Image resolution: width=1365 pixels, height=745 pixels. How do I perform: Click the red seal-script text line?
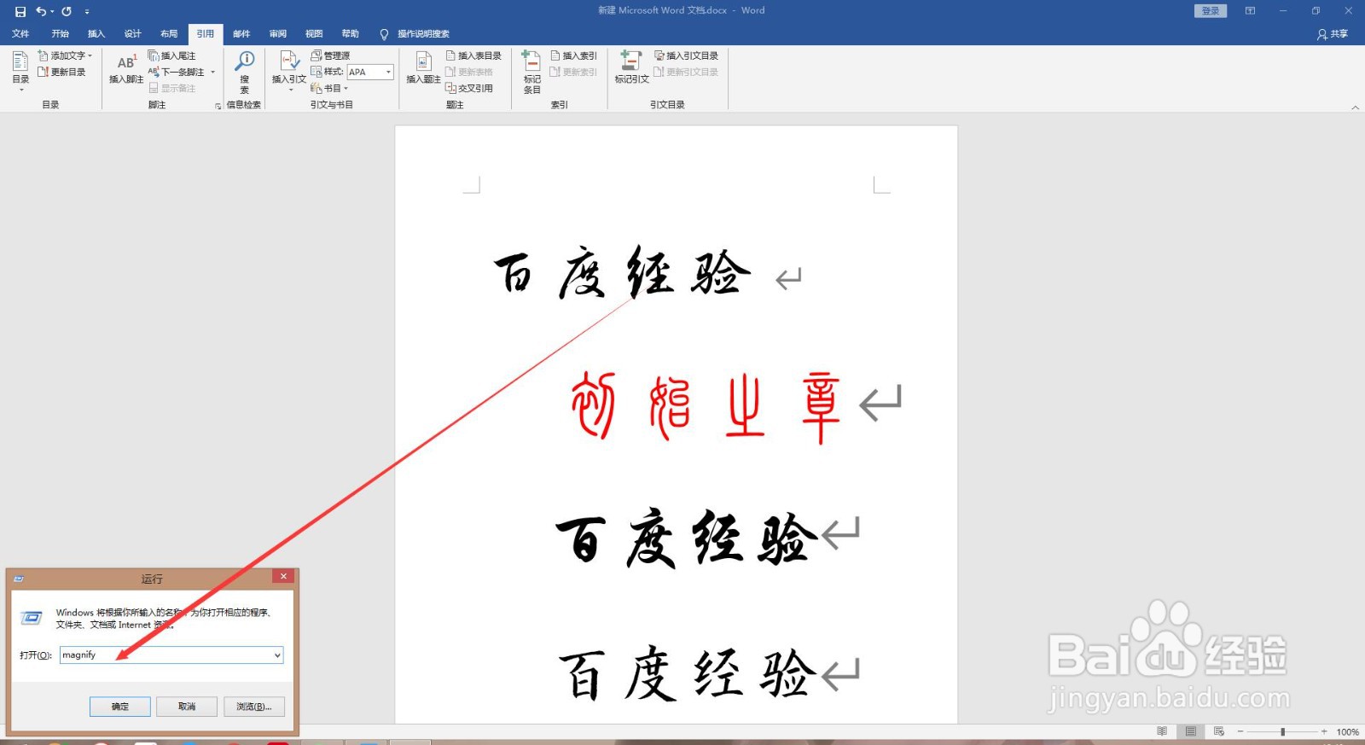[706, 406]
